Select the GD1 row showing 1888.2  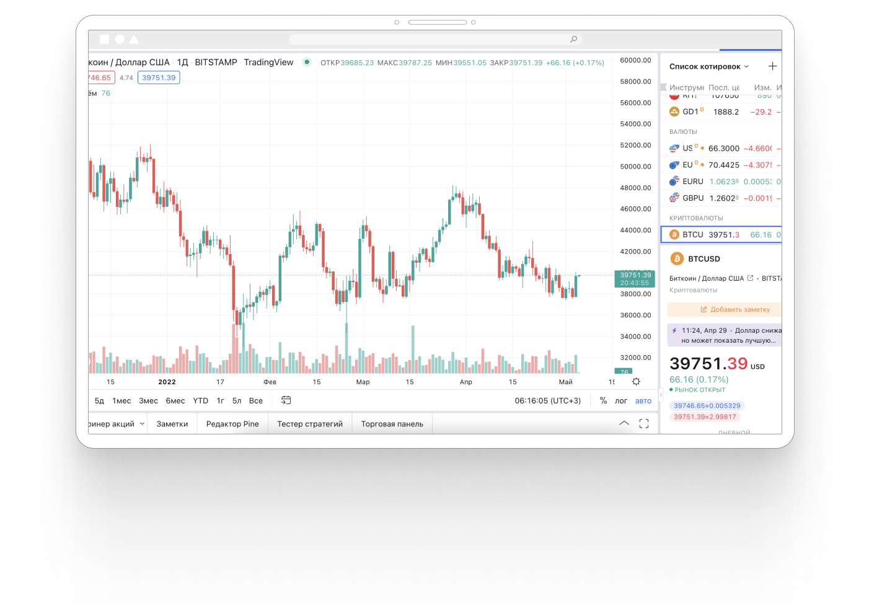click(x=721, y=112)
